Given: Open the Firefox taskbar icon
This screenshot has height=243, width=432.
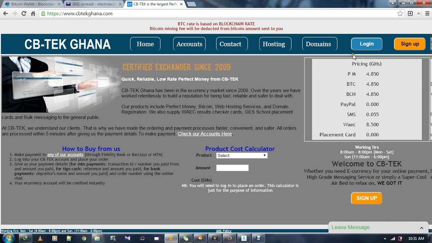Looking at the screenshot, I should click(x=229, y=238).
